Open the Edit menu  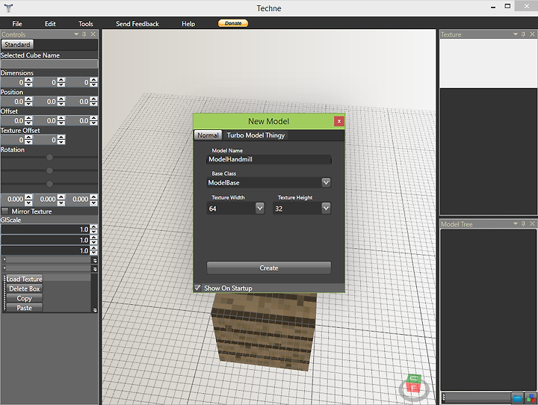(50, 24)
